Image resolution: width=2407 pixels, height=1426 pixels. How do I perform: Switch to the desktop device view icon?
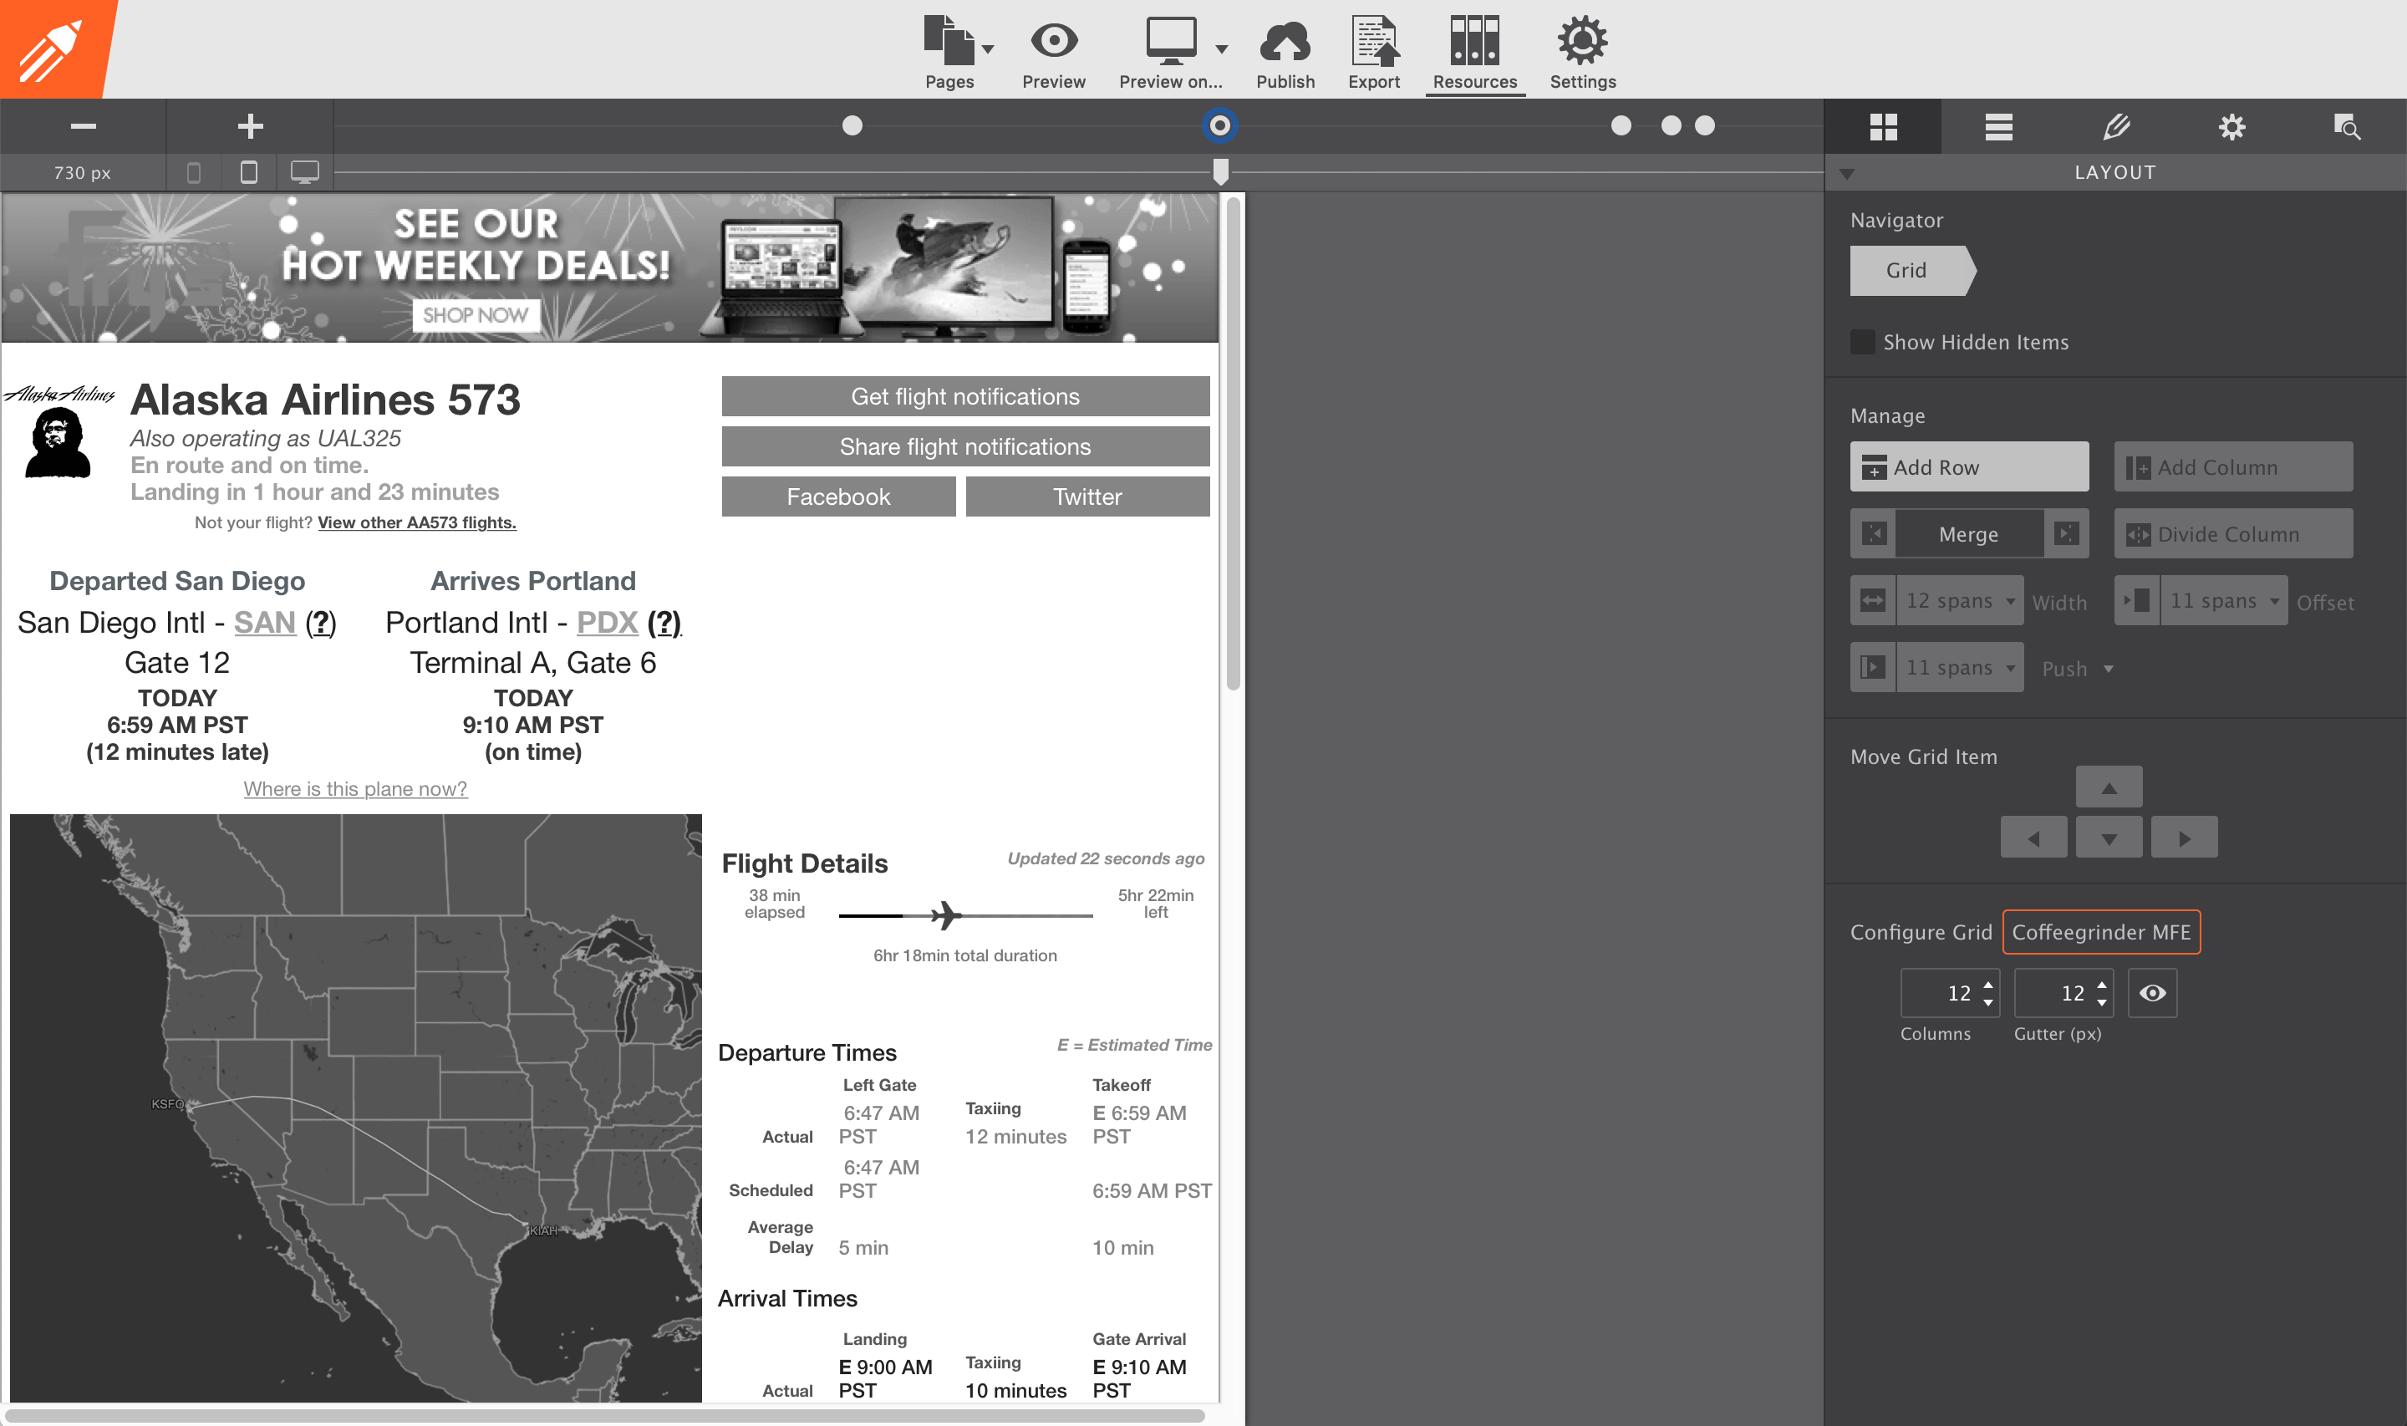(x=304, y=172)
